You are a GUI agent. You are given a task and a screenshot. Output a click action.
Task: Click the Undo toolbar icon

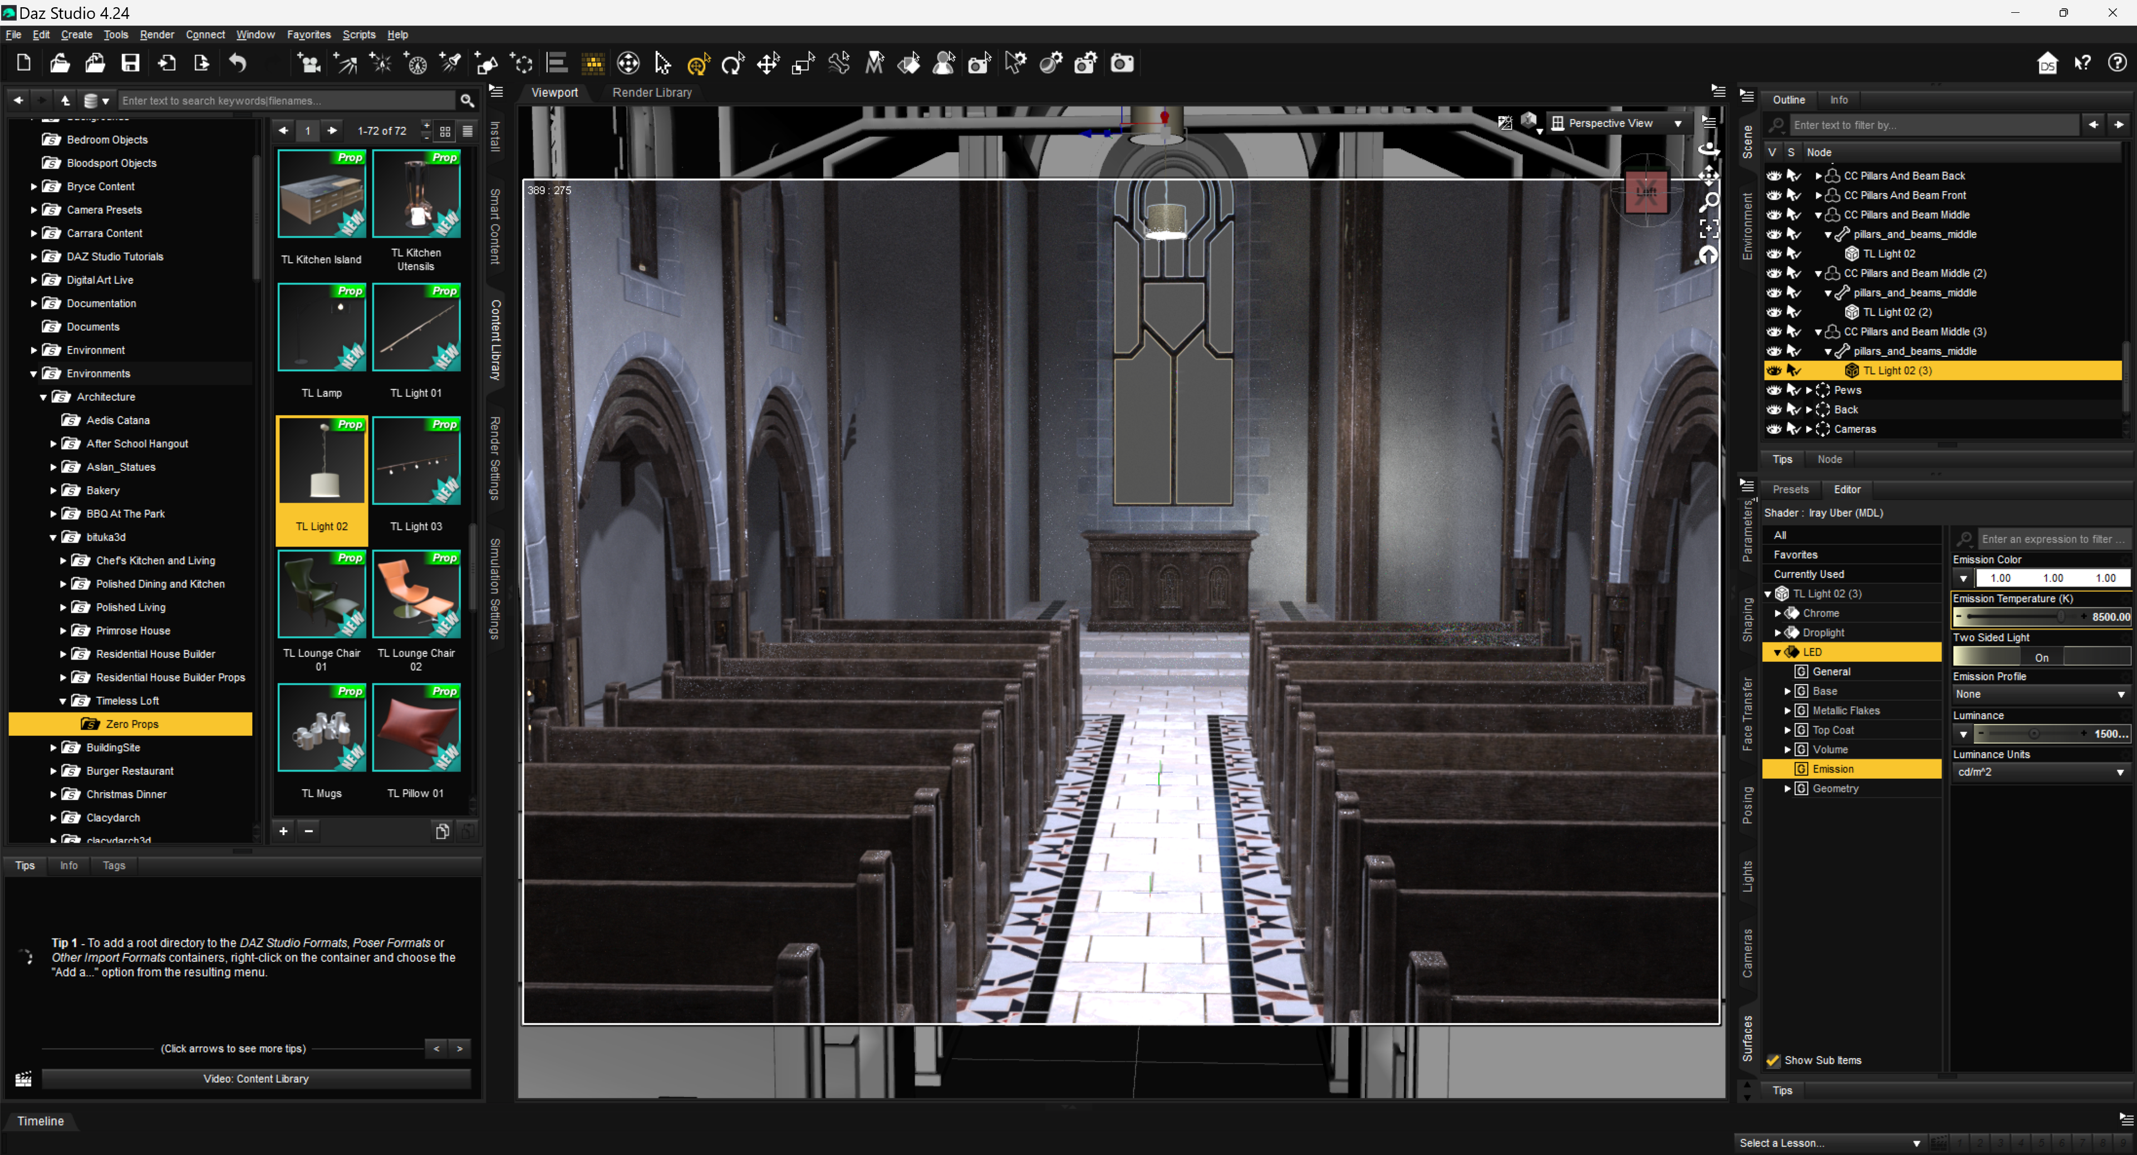tap(237, 63)
